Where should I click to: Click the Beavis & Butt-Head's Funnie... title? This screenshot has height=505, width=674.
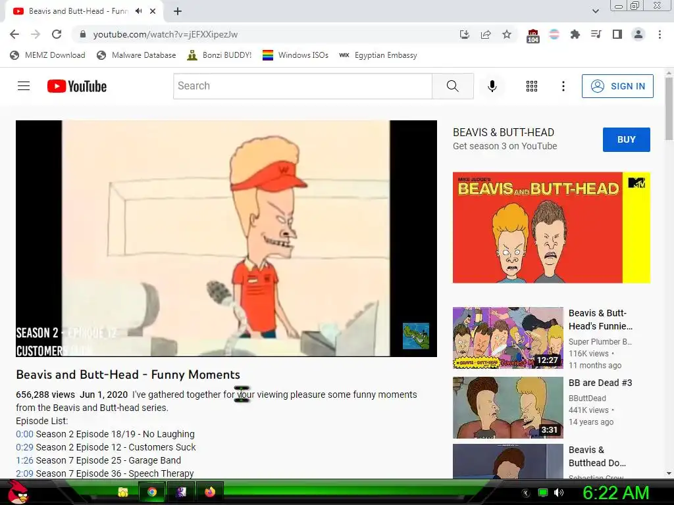click(x=600, y=320)
